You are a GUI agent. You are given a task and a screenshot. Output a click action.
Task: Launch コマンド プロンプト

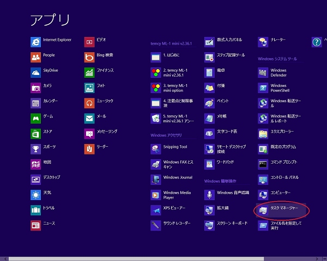pos(263,164)
